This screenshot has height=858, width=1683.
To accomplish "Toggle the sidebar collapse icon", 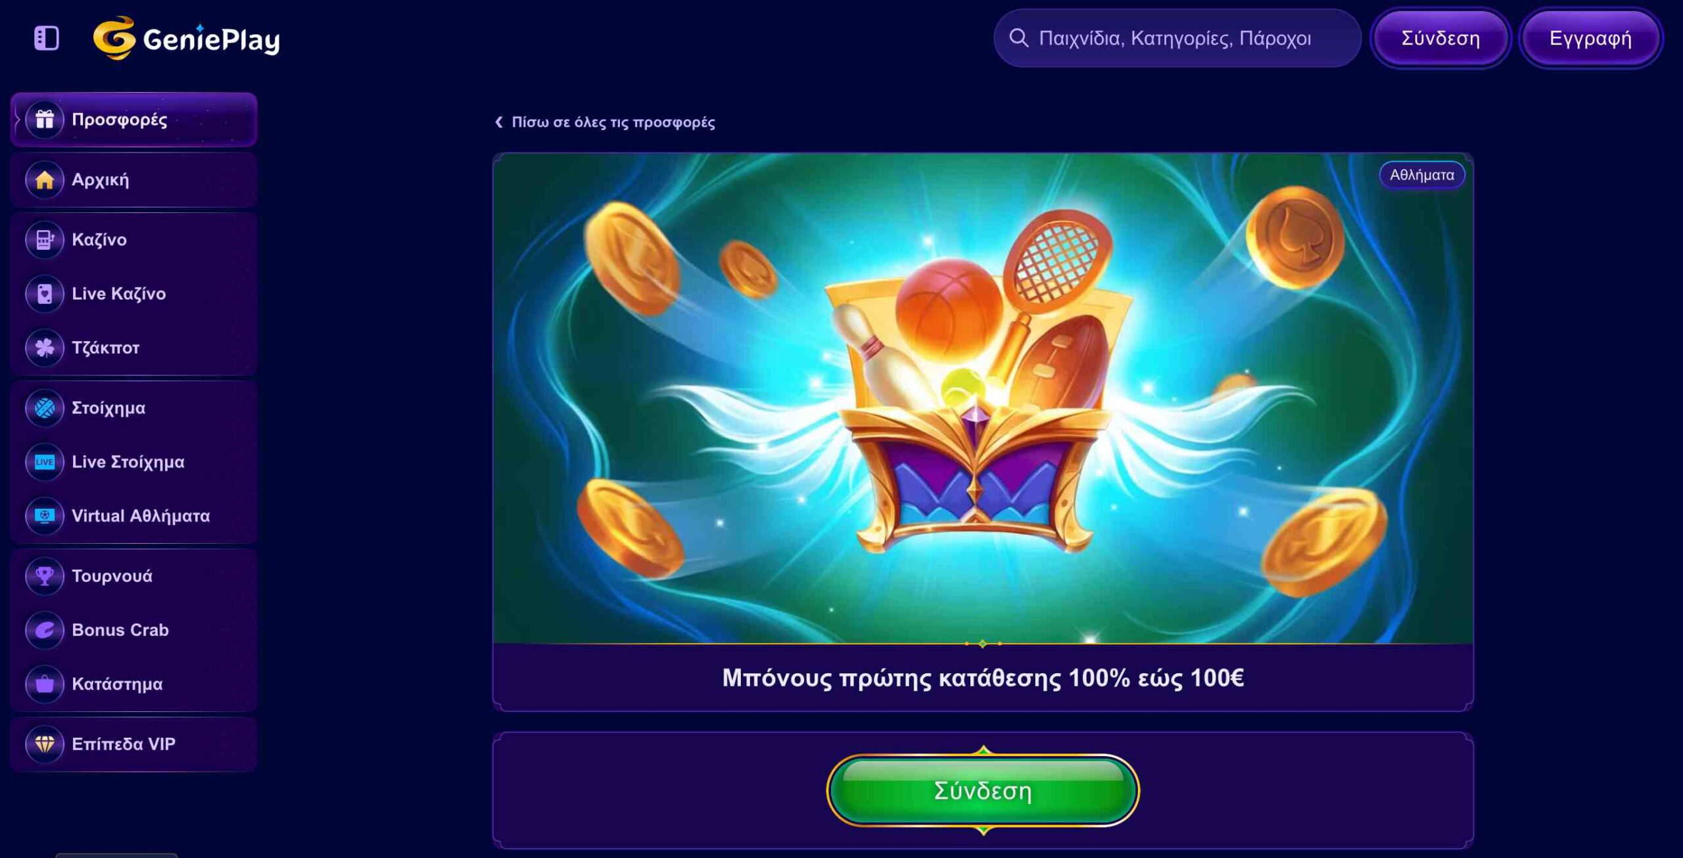I will pyautogui.click(x=46, y=38).
